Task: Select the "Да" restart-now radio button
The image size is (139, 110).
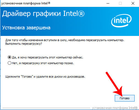Action: (x=9, y=57)
